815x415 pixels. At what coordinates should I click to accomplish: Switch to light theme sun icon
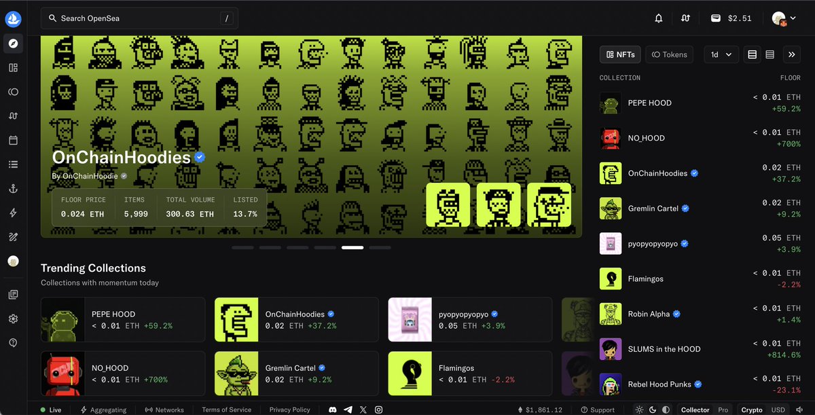coord(639,410)
